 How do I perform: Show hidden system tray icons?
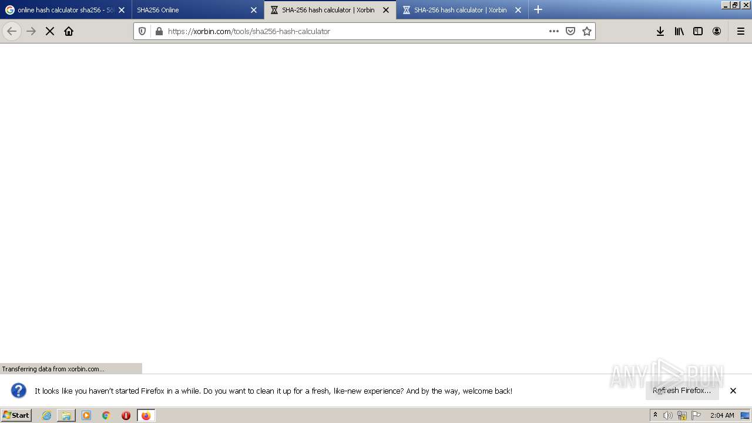coord(656,415)
